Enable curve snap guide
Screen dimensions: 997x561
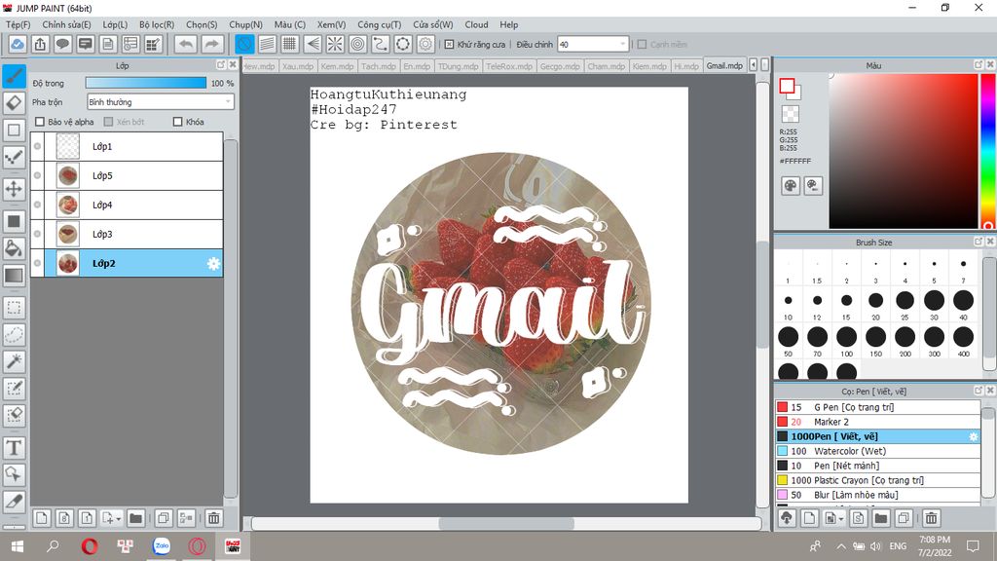[x=381, y=45]
